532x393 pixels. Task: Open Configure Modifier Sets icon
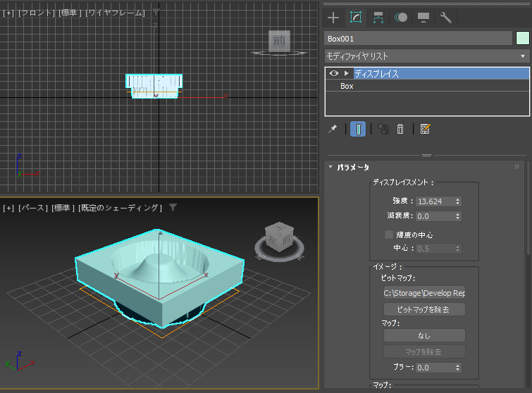tap(425, 129)
